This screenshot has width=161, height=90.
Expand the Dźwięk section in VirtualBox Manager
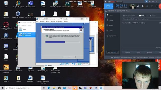[x=50, y=65]
